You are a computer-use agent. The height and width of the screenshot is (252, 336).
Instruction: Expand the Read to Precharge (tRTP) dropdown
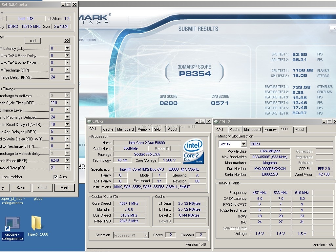(68, 146)
